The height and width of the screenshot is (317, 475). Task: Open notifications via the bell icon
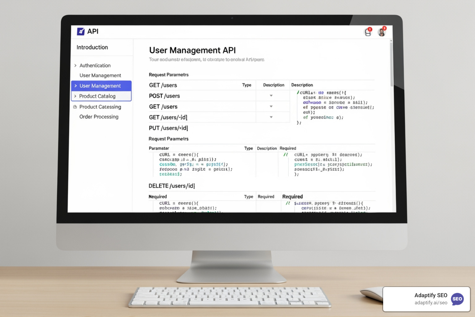pos(368,32)
